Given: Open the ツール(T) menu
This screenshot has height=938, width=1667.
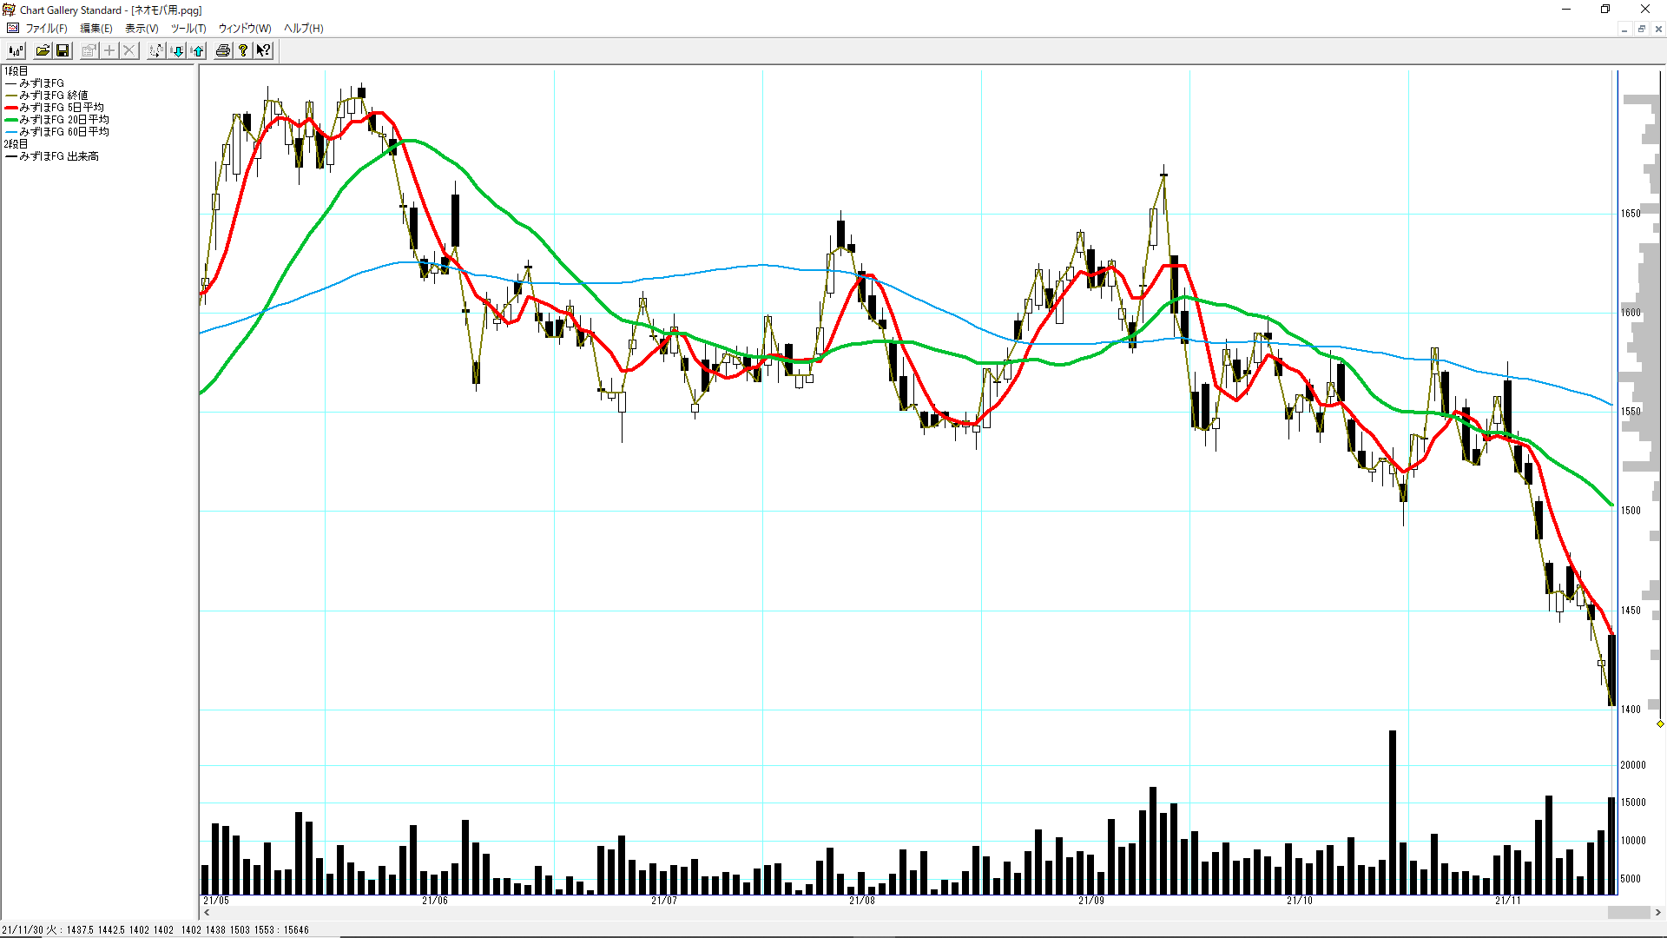Looking at the screenshot, I should click(188, 29).
